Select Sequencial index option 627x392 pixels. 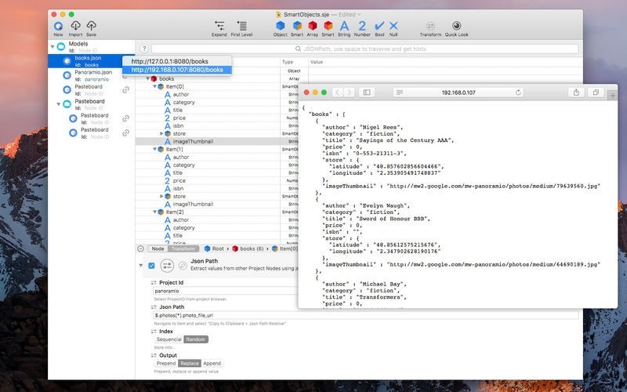(169, 339)
